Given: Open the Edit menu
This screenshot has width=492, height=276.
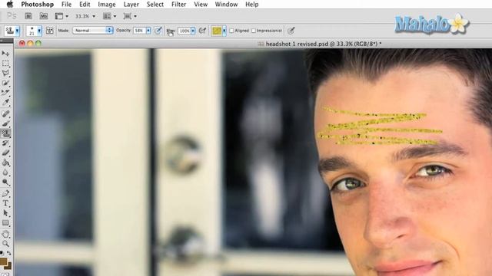Looking at the screenshot, I should click(x=85, y=5).
